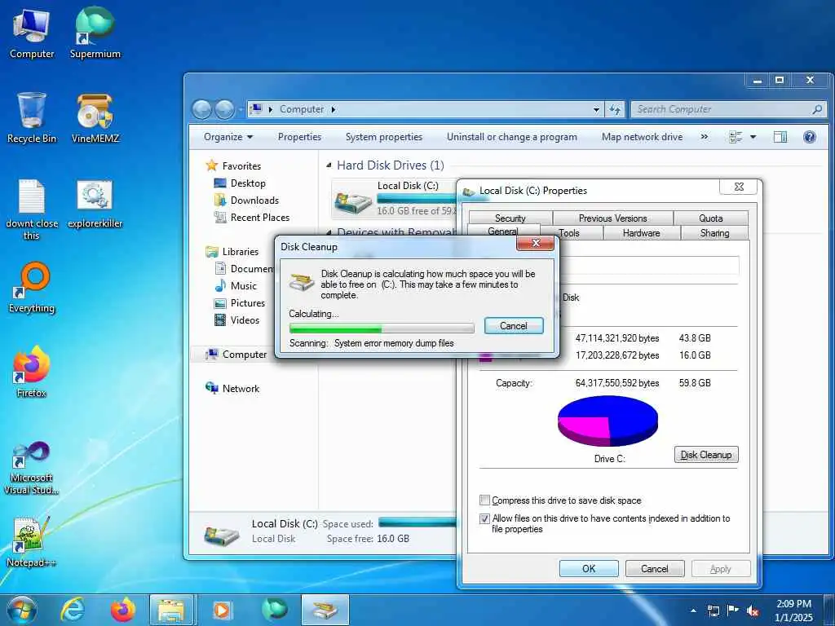835x626 pixels.
Task: Open the muted volume tray icon
Action: point(753,611)
